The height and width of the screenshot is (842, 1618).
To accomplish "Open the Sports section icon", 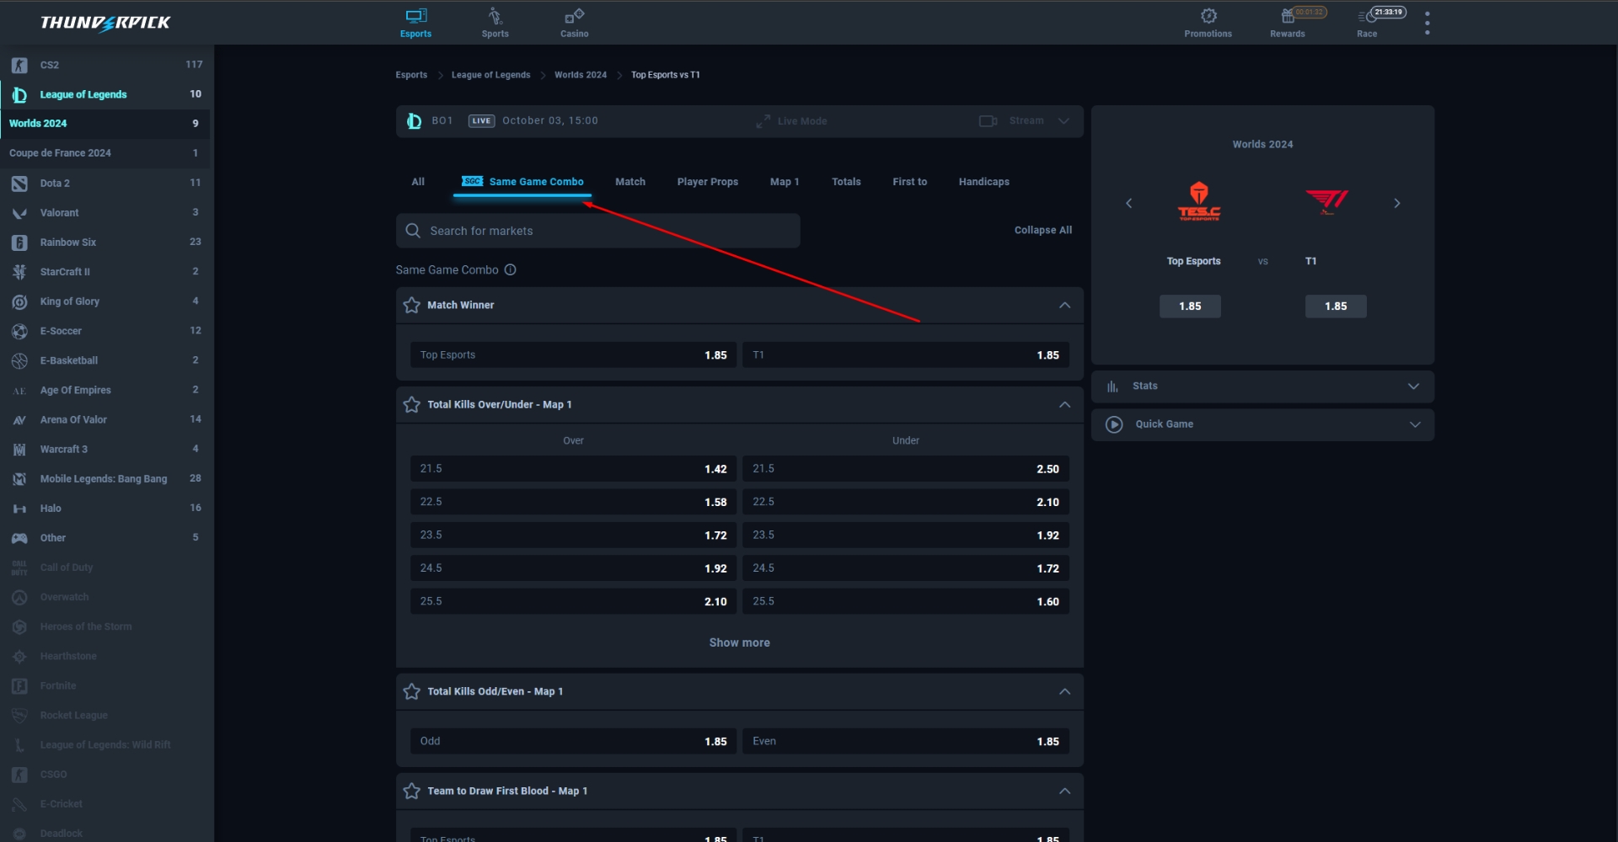I will point(495,16).
